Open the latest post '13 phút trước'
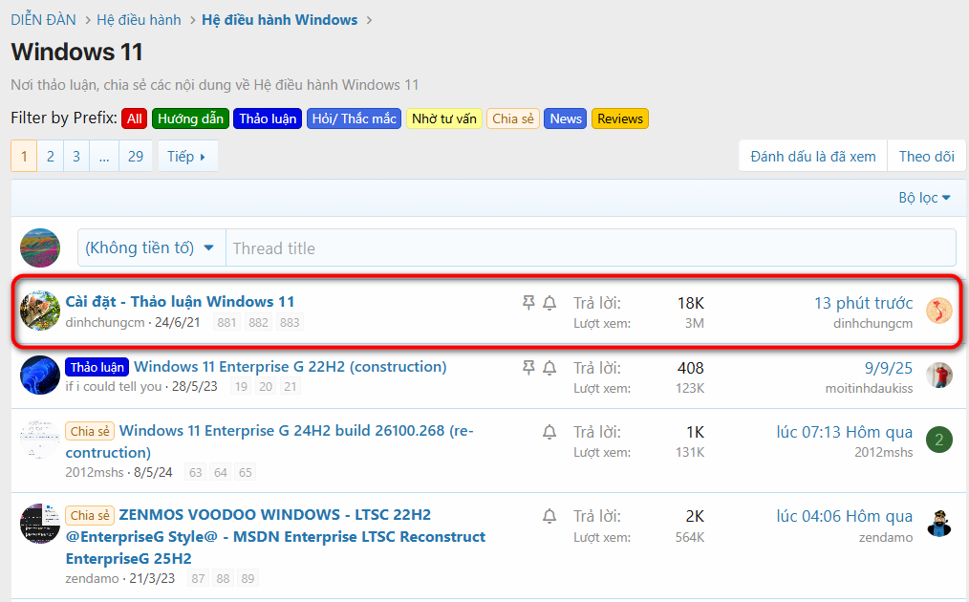 click(863, 303)
